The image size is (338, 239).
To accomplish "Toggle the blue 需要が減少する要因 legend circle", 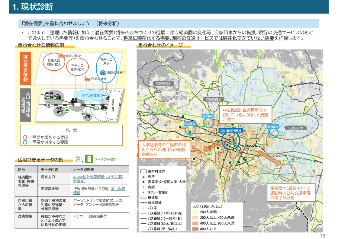I will [x=25, y=142].
